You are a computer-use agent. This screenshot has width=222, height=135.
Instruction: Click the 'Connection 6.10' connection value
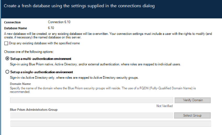pyautogui.click(x=59, y=22)
